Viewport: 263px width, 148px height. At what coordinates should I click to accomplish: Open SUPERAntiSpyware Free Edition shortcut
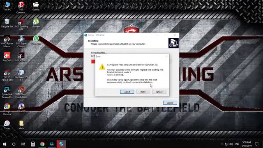pos(21,92)
